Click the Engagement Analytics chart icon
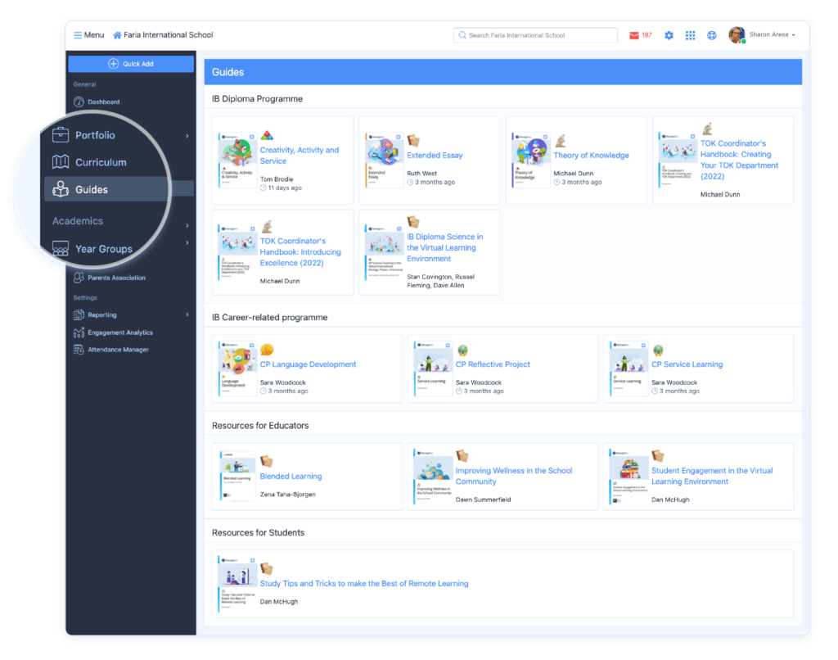This screenshot has width=838, height=660. [x=79, y=332]
